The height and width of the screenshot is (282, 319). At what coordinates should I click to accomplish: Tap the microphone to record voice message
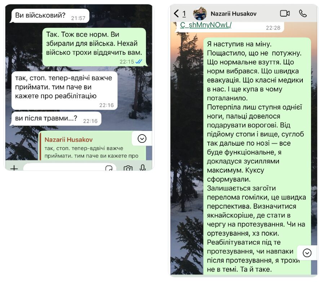[x=143, y=168]
